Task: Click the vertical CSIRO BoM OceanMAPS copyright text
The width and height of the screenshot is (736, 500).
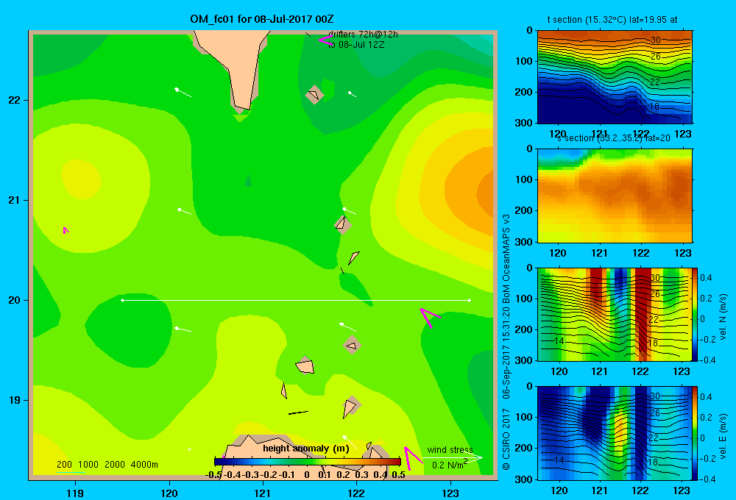Action: click(x=506, y=342)
